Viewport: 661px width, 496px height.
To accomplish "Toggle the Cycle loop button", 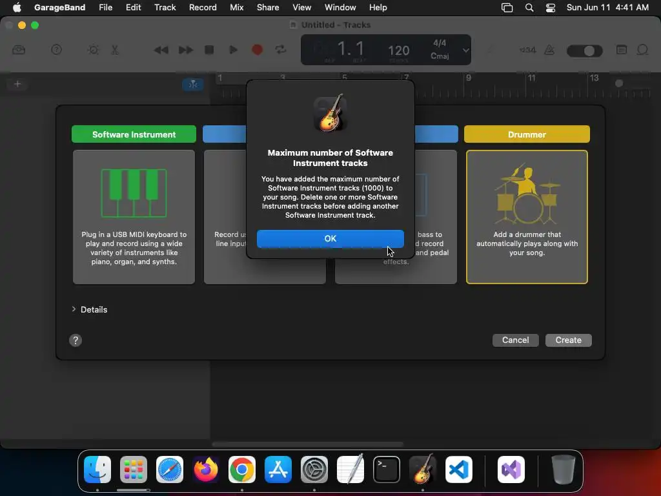I will click(x=281, y=50).
